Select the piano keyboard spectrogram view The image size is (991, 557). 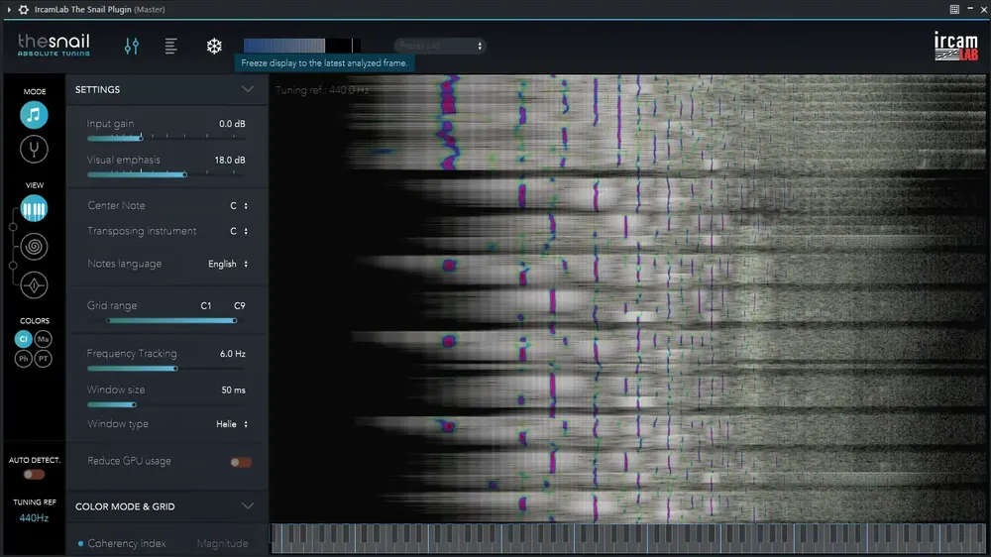[x=34, y=209]
